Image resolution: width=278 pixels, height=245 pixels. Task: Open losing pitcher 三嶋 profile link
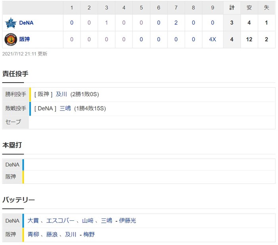tap(65, 108)
